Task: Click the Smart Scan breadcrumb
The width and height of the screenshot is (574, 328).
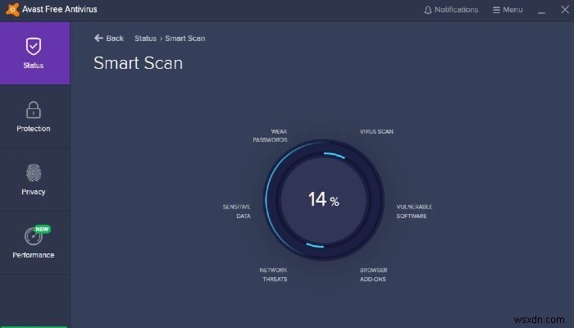Action: pyautogui.click(x=184, y=38)
